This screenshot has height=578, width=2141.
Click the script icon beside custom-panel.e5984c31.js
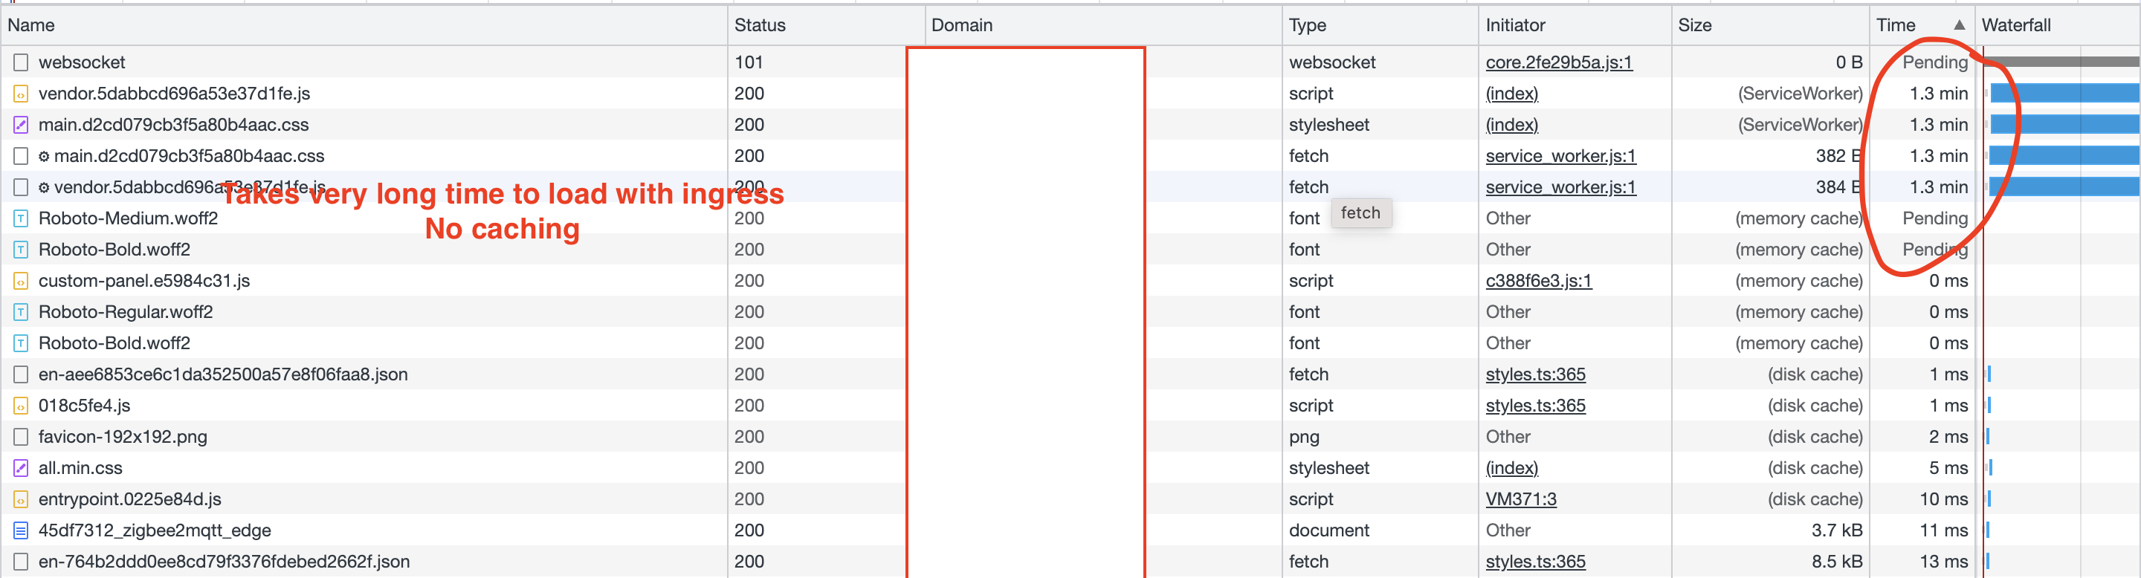(x=21, y=281)
